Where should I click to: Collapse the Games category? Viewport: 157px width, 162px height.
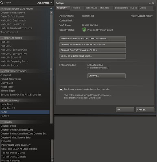point(2,122)
